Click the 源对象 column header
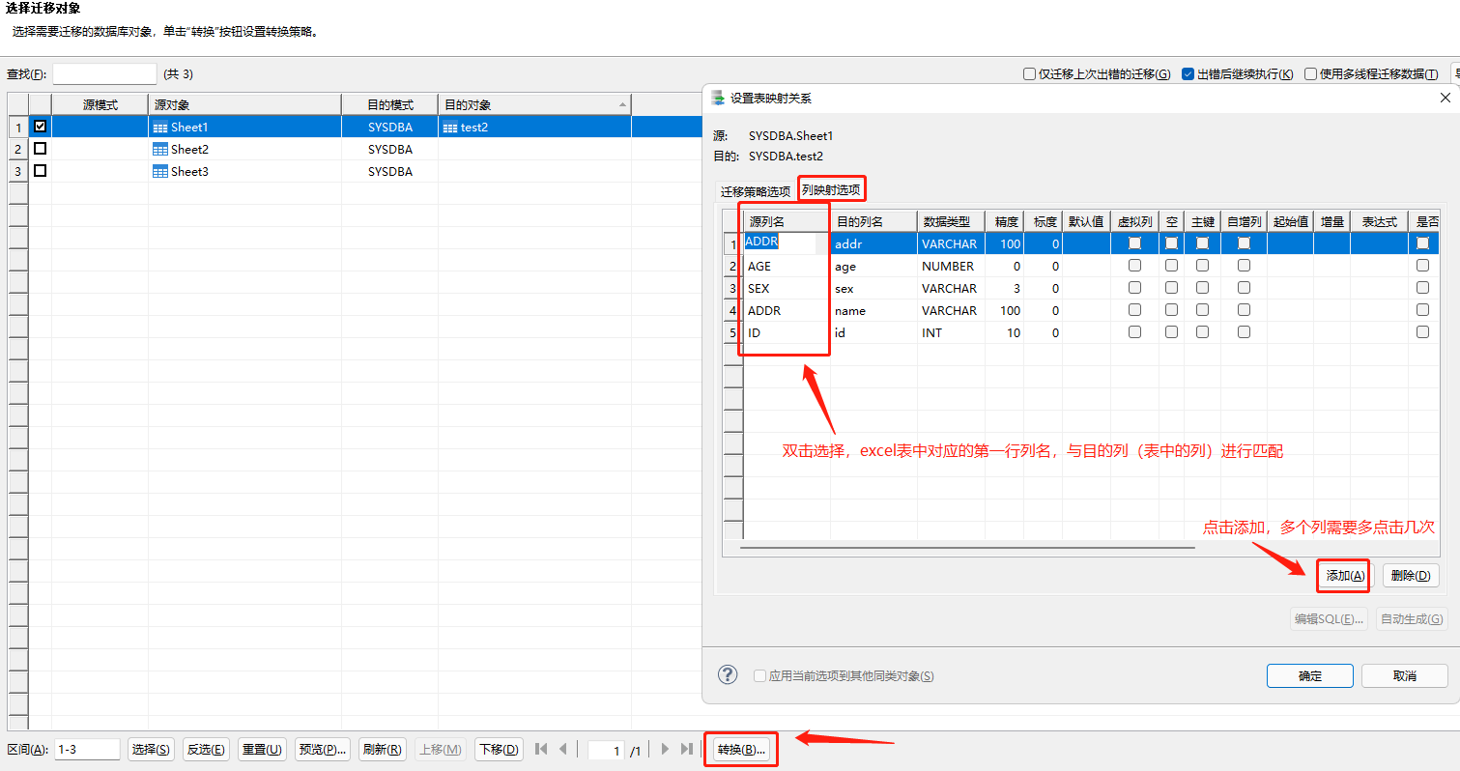The height and width of the screenshot is (771, 1460). [x=244, y=104]
